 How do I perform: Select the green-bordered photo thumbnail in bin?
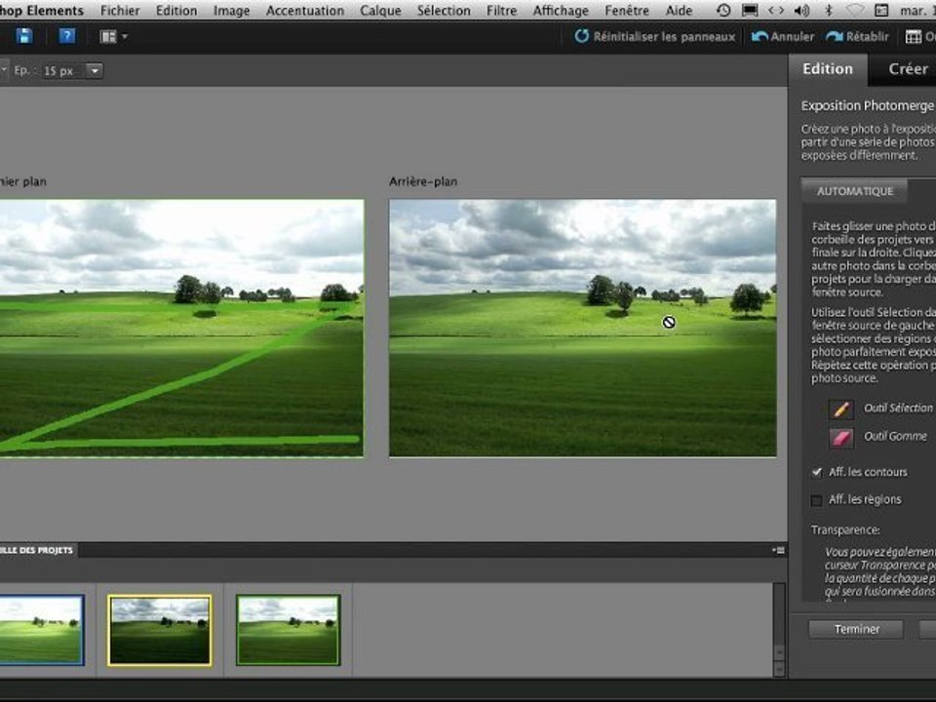[288, 630]
